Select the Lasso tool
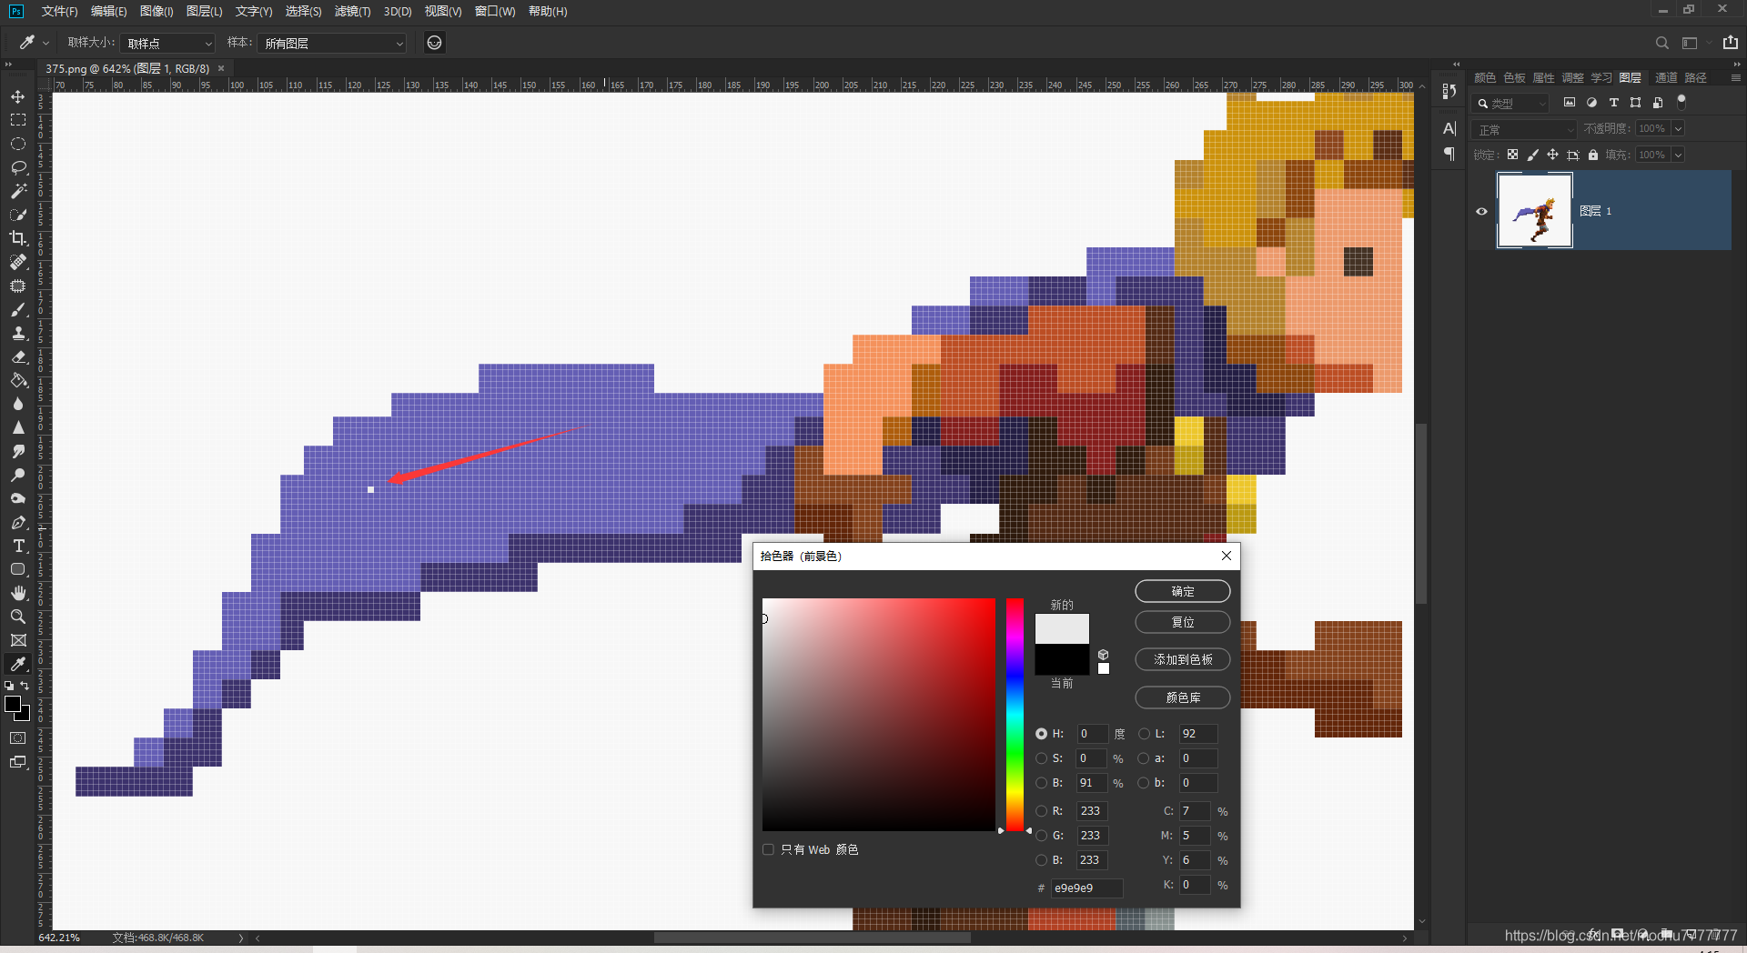Screen dimensions: 1747x953 tap(18, 167)
